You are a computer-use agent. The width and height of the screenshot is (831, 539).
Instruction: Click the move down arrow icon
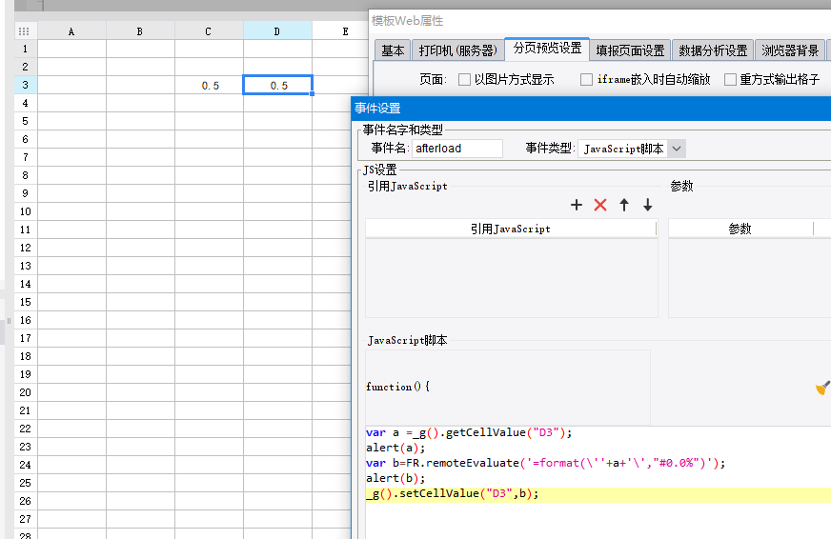[648, 205]
